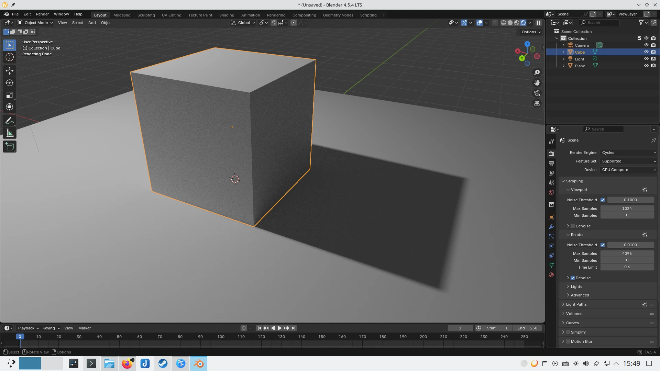Select the Measure ruler tool

[x=10, y=133]
